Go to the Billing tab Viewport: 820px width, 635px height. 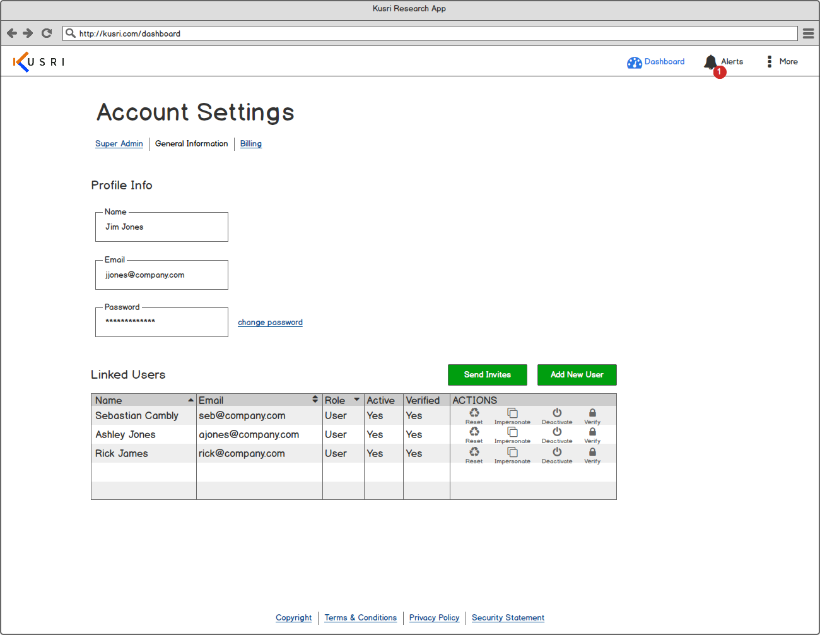pyautogui.click(x=250, y=144)
